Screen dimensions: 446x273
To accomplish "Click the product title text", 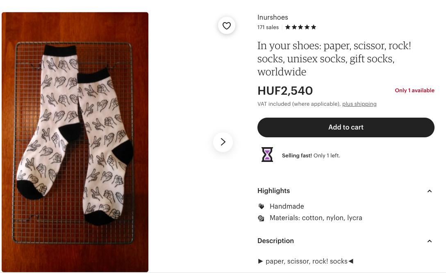I will (334, 59).
